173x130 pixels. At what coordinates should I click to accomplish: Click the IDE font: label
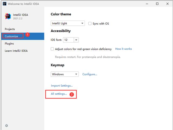56,40
